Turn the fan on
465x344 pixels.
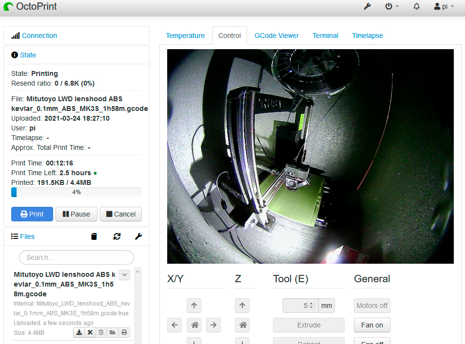pyautogui.click(x=372, y=325)
